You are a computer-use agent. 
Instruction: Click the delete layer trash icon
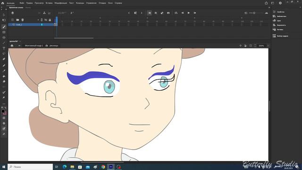pyautogui.click(x=23, y=20)
